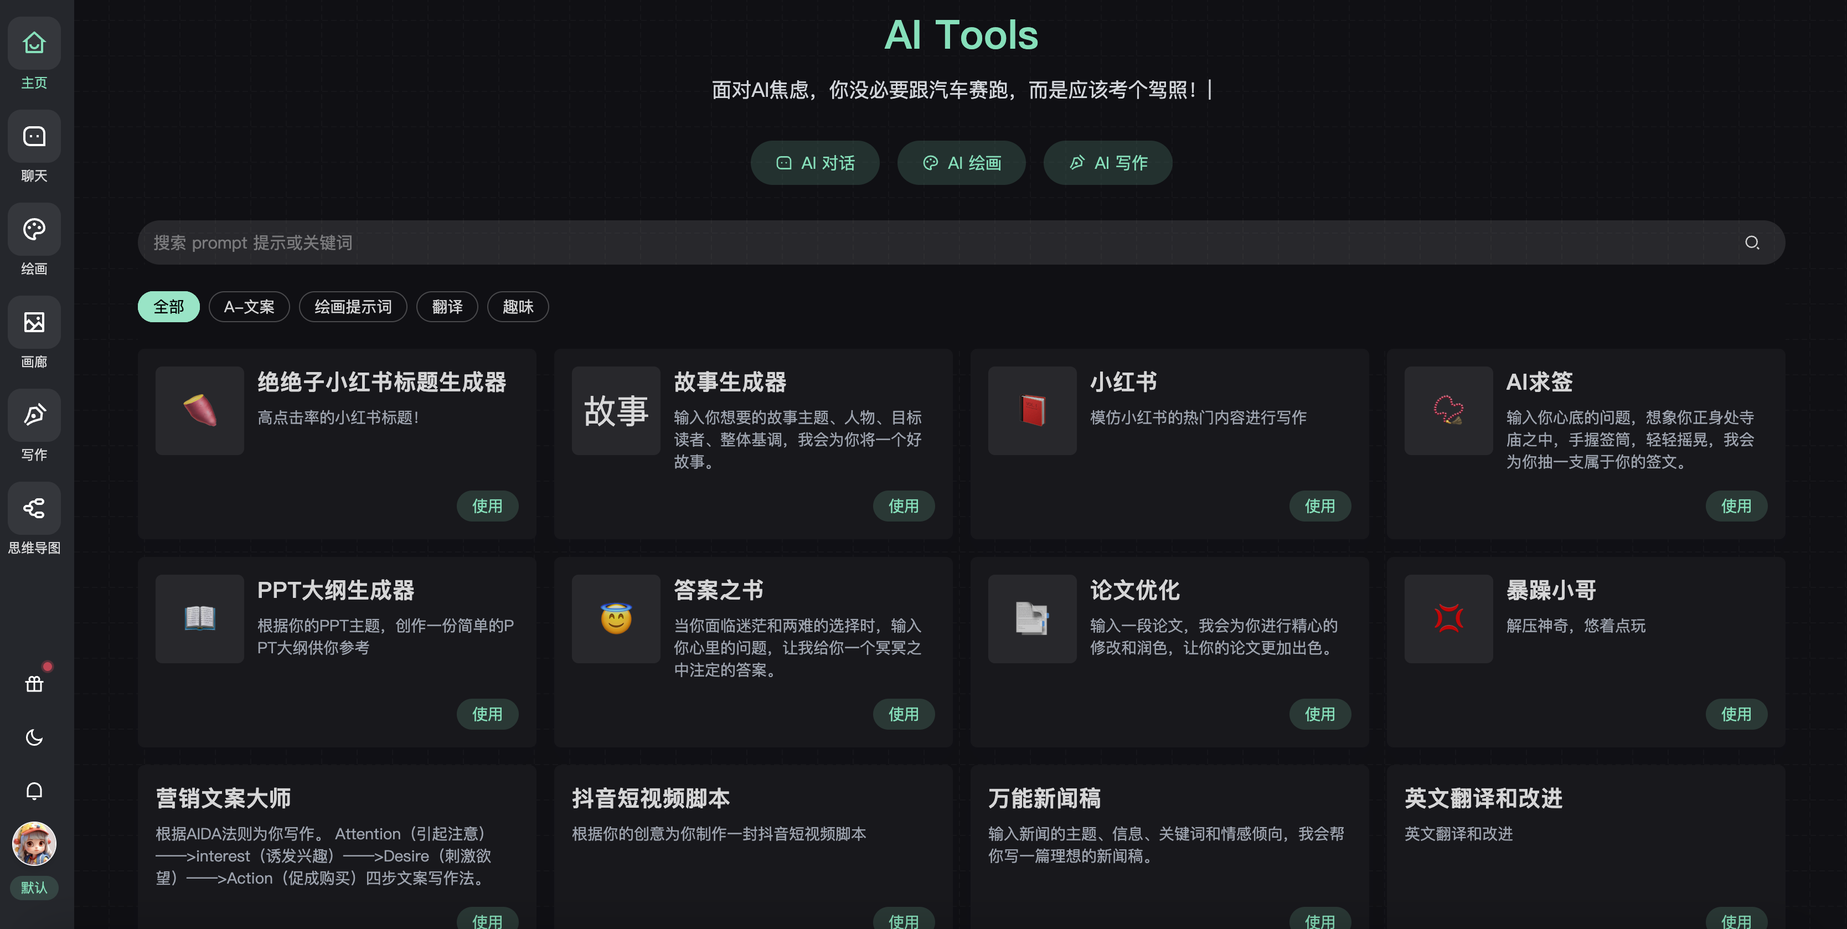Open the Mind Map (思维导图) icon
The image size is (1847, 929).
pyautogui.click(x=34, y=508)
